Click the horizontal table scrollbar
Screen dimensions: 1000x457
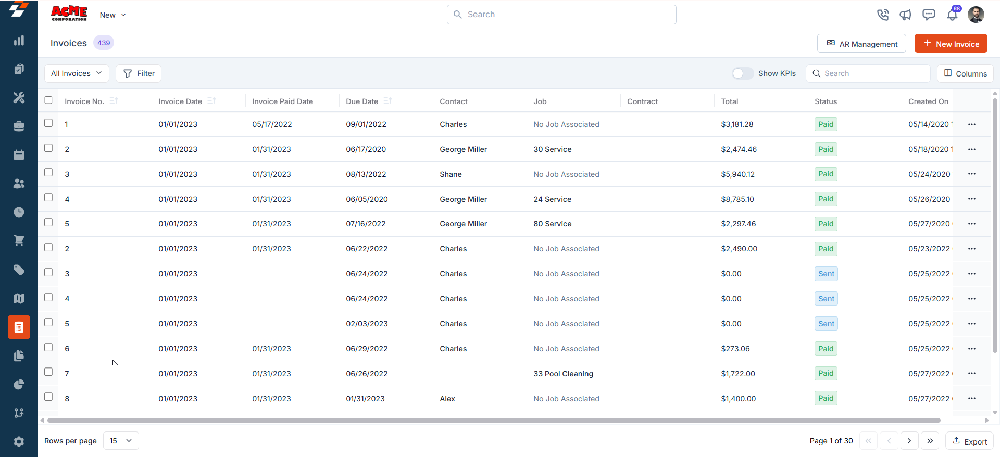tap(494, 420)
